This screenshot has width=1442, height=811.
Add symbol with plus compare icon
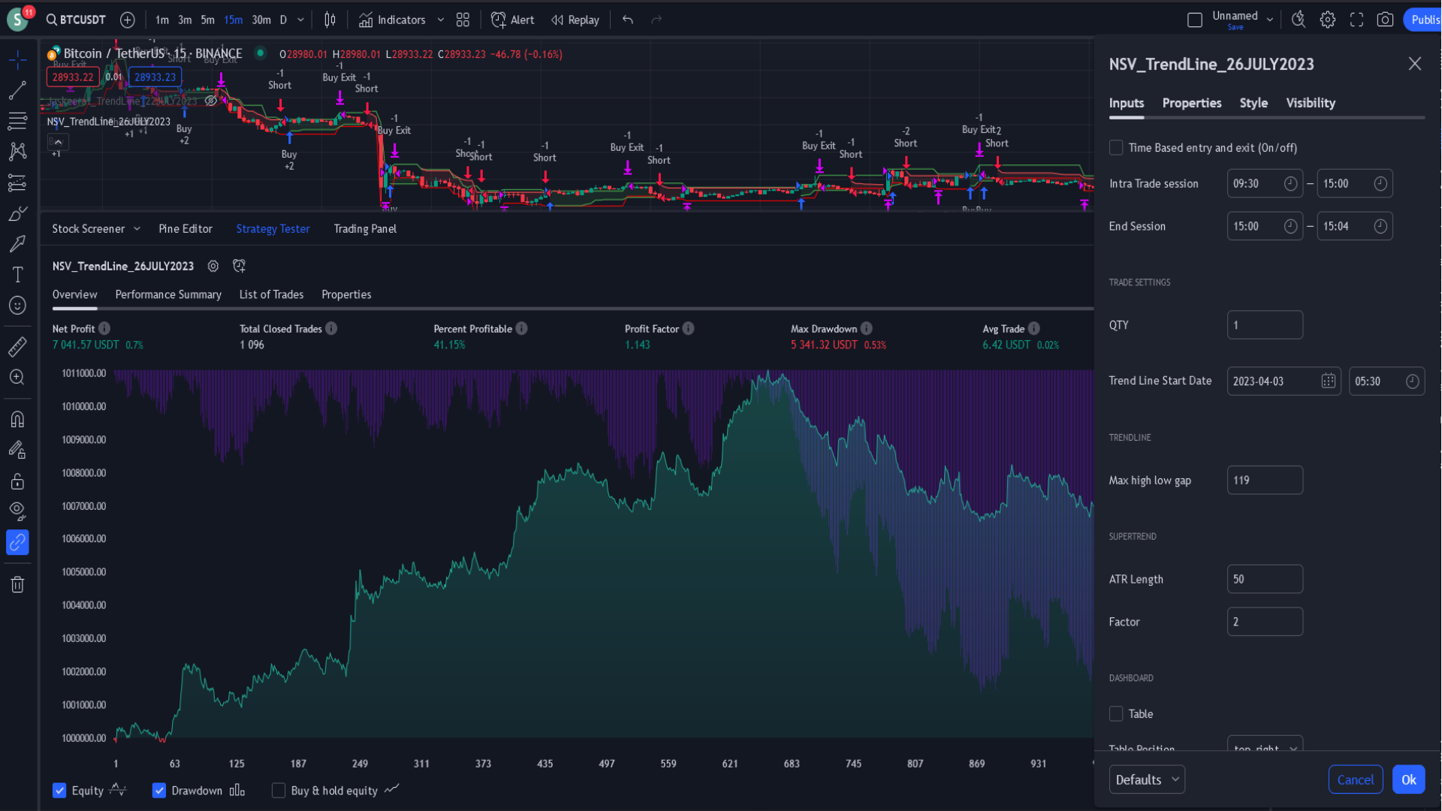[x=128, y=20]
